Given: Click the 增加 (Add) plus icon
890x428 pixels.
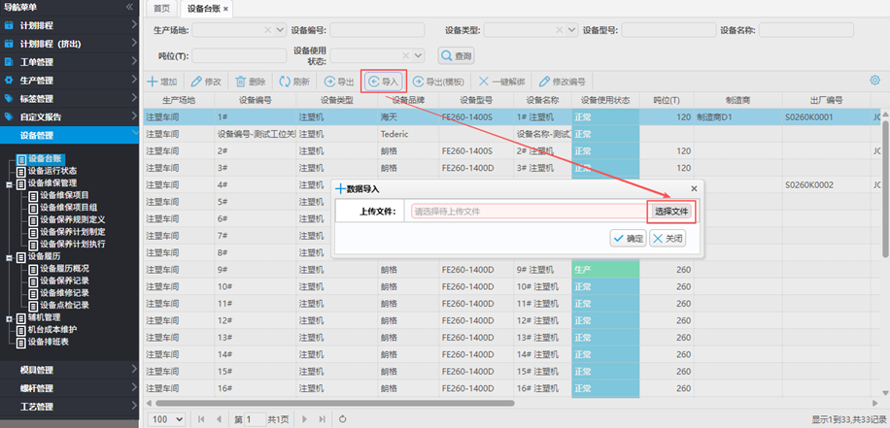Looking at the screenshot, I should [153, 82].
